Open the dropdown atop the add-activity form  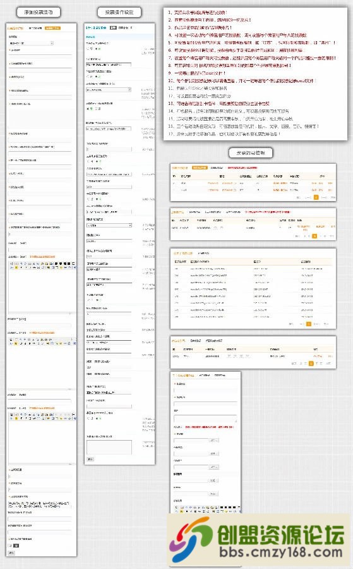(x=31, y=43)
